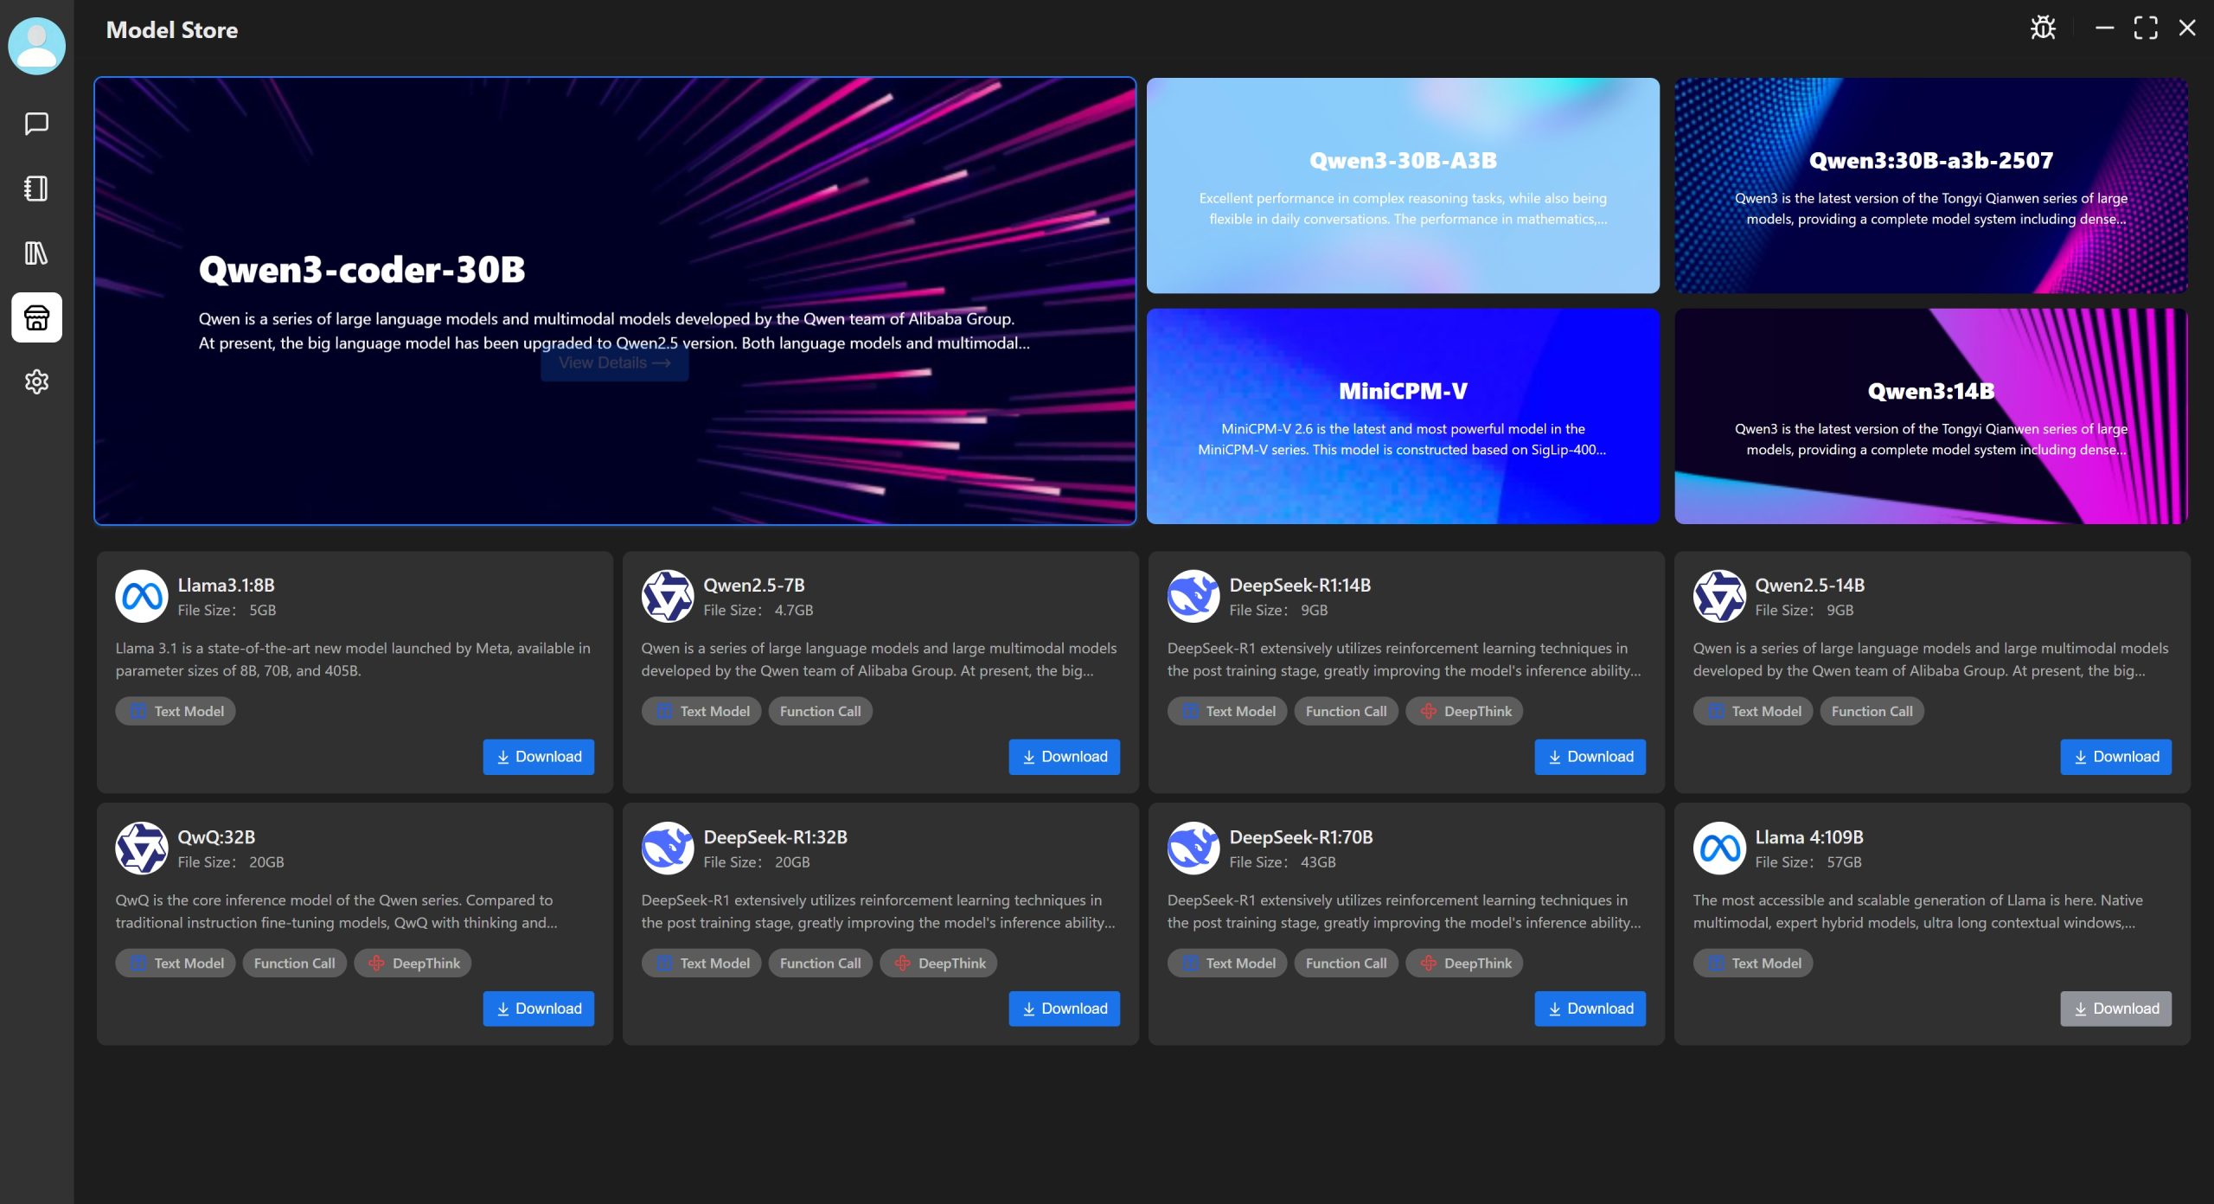This screenshot has height=1204, width=2214.
Task: Click the Text Model tag on Llama3.1:8B
Action: point(176,711)
